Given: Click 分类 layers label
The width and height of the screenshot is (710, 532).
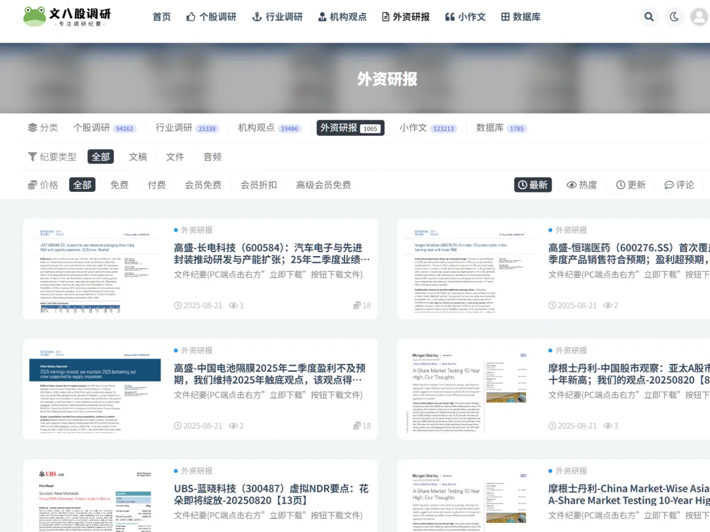Looking at the screenshot, I should (x=43, y=128).
